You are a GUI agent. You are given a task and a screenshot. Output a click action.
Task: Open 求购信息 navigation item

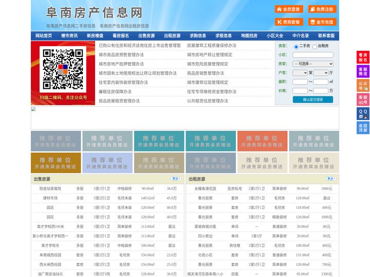(198, 36)
